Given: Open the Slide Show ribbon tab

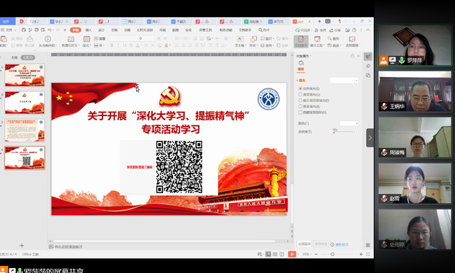Looking at the screenshot, I should tap(145, 30).
